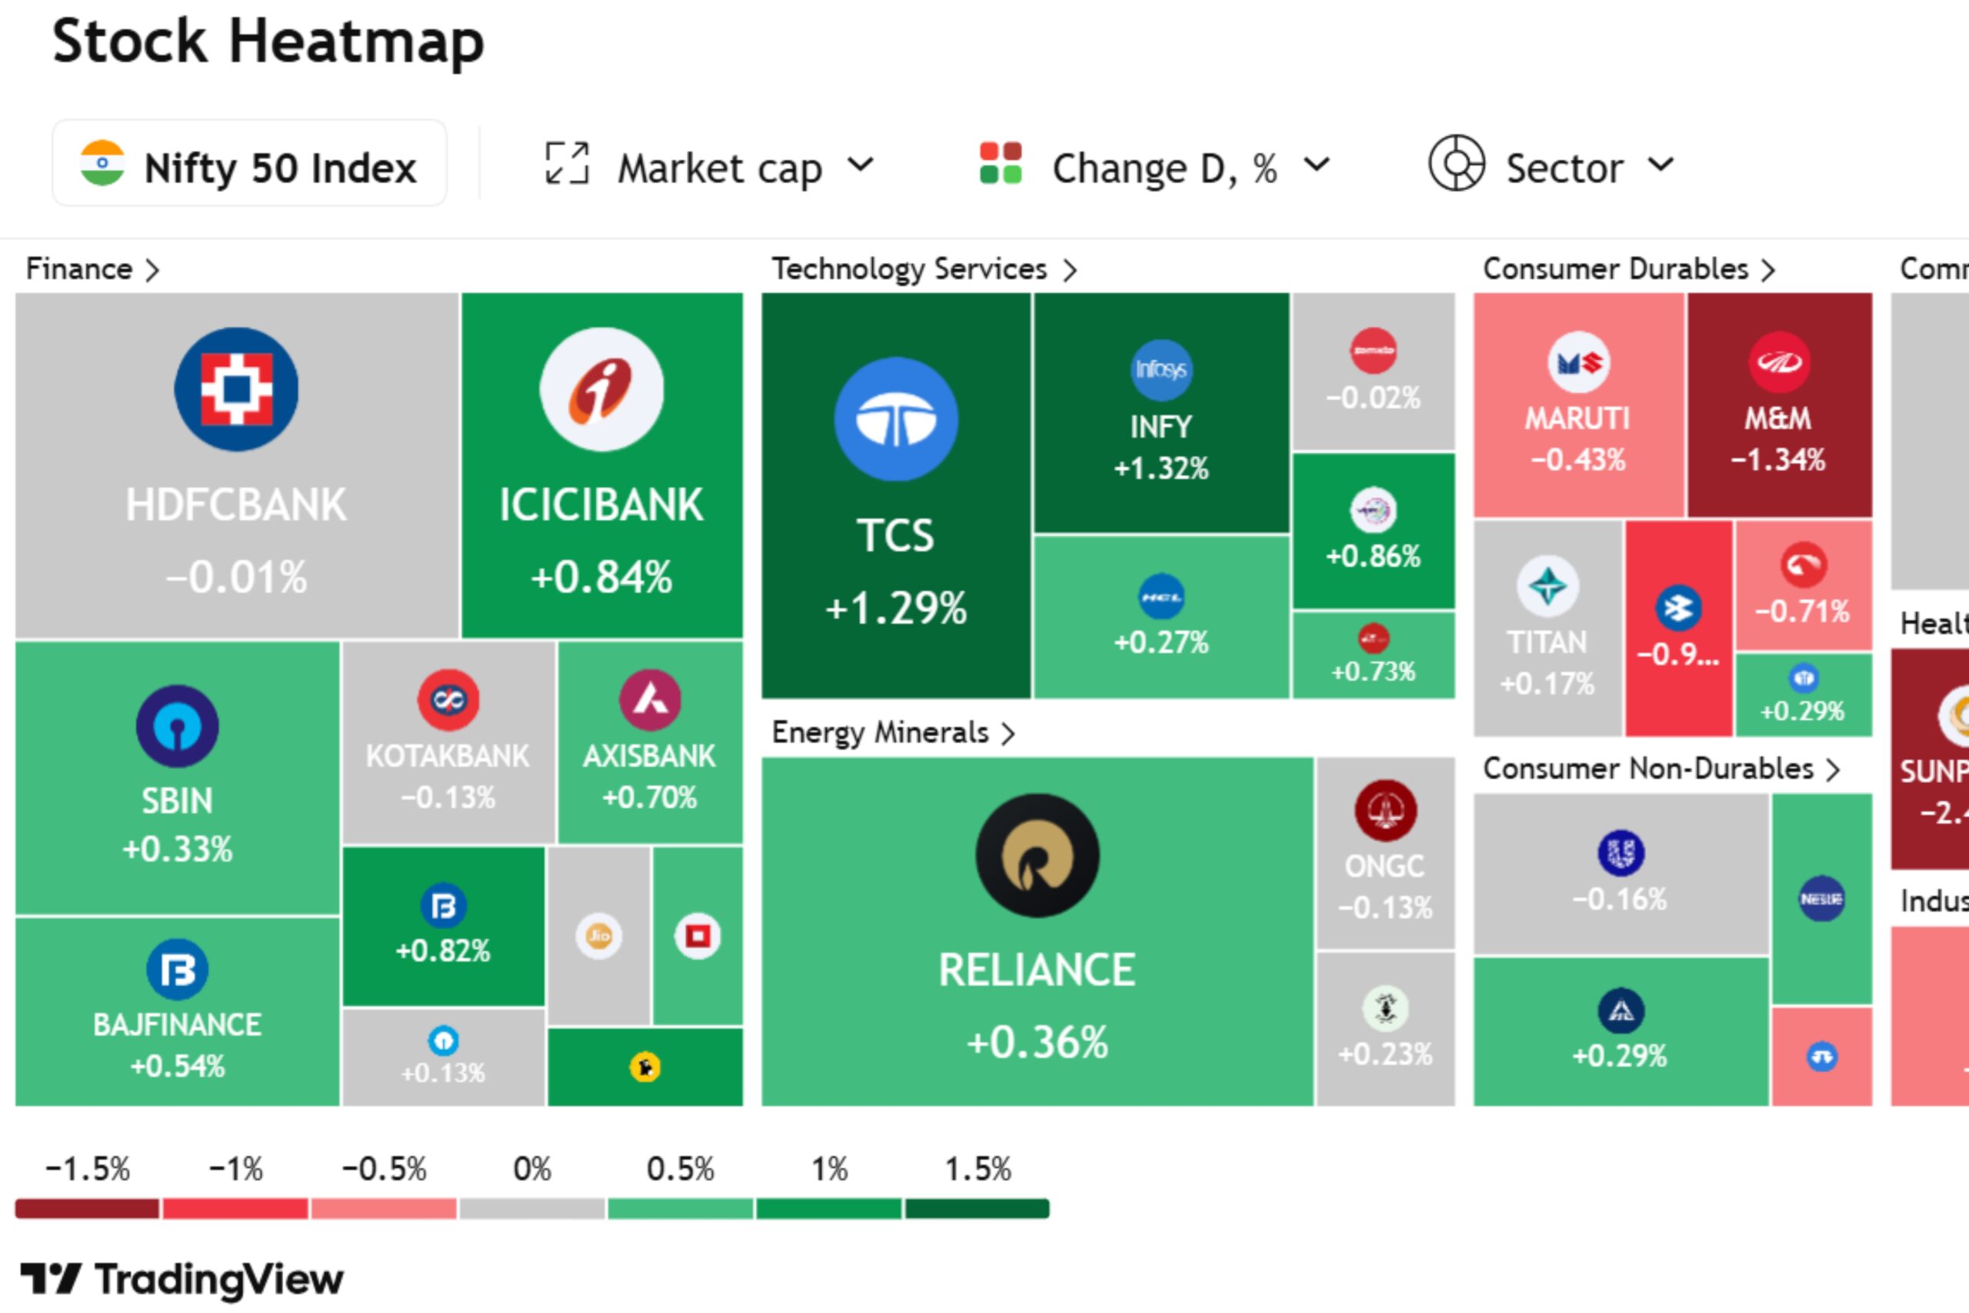
Task: Click the TCS logo icon
Action: coord(895,422)
